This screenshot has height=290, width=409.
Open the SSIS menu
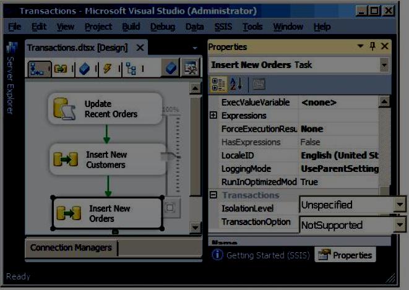223,27
